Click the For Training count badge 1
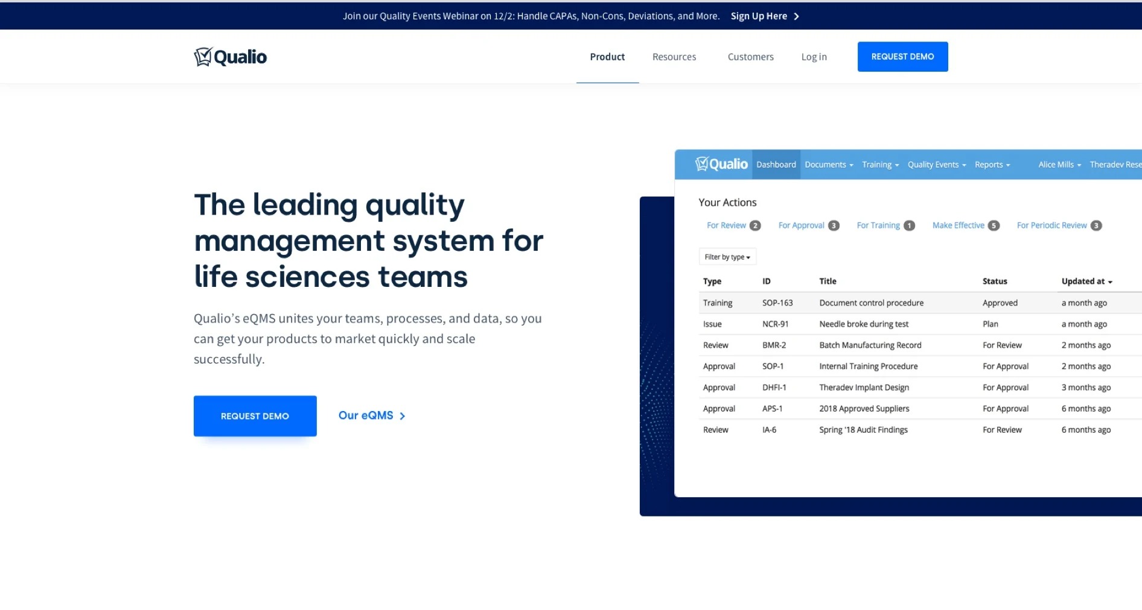 (x=909, y=225)
